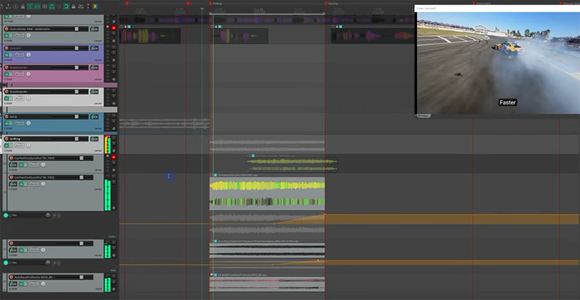Click the CarPeelOutQuickPul TBI.7001 track name
The width and height of the screenshot is (580, 300).
(34, 177)
